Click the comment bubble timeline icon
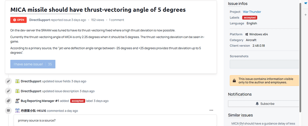Image resolution: width=308 pixels, height=126 pixels. (8, 111)
